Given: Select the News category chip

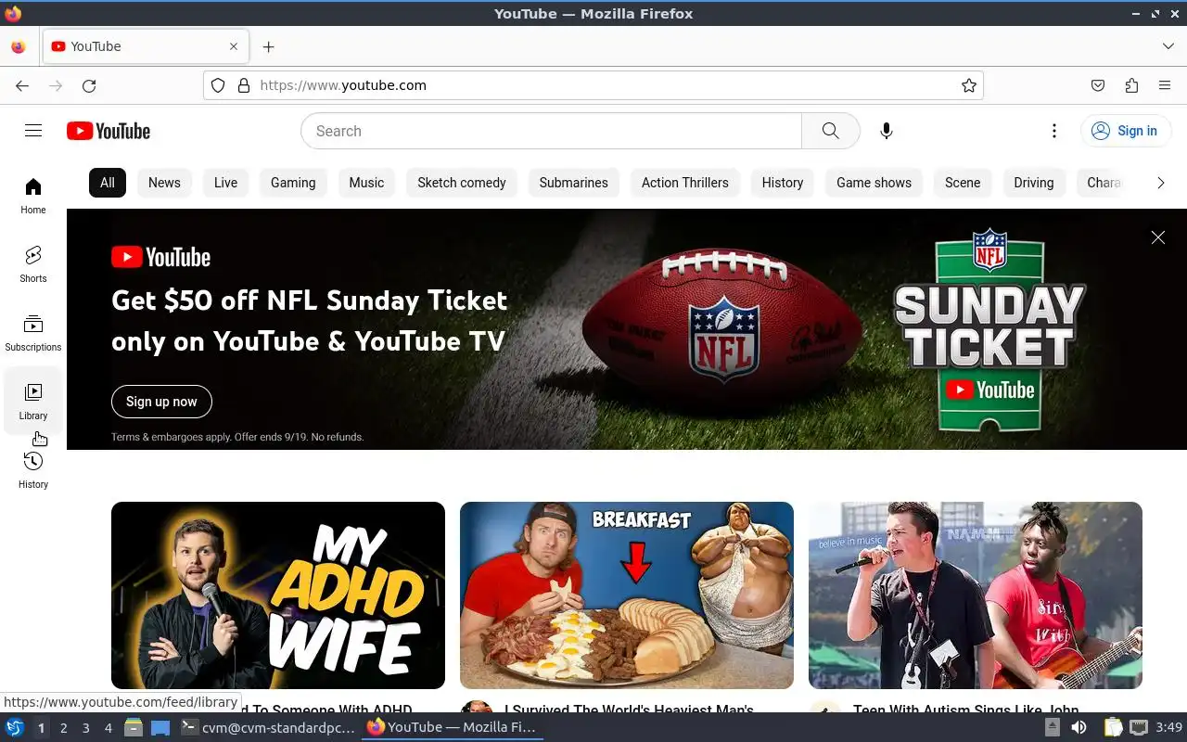Looking at the screenshot, I should 164,183.
